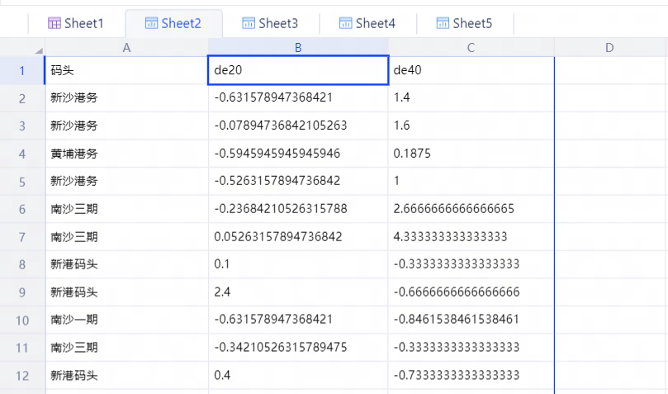Click the de20 header cell

[298, 70]
